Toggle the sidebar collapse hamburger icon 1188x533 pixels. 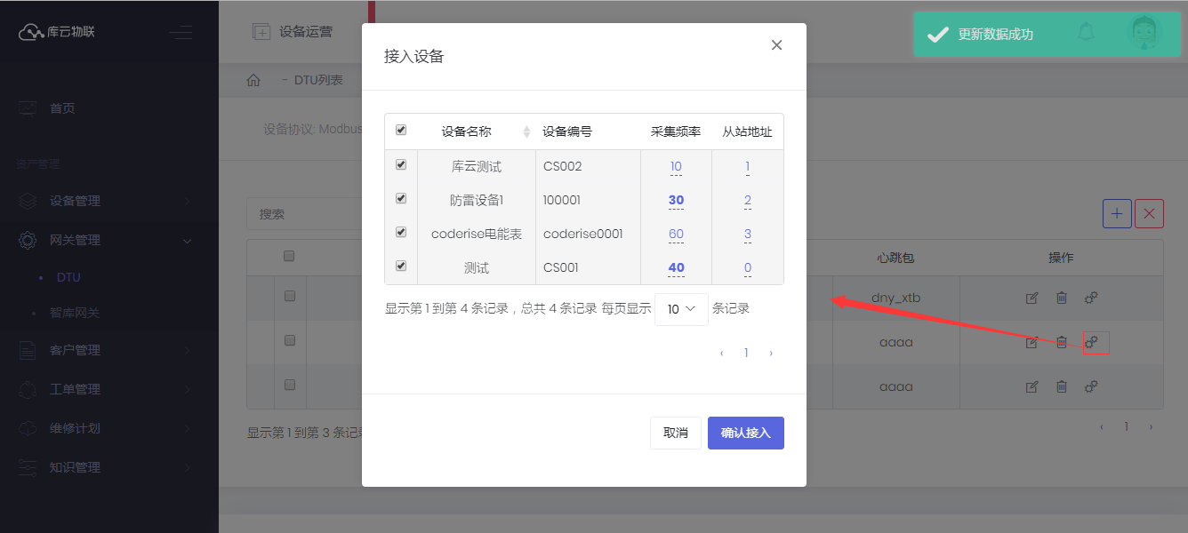(x=181, y=33)
